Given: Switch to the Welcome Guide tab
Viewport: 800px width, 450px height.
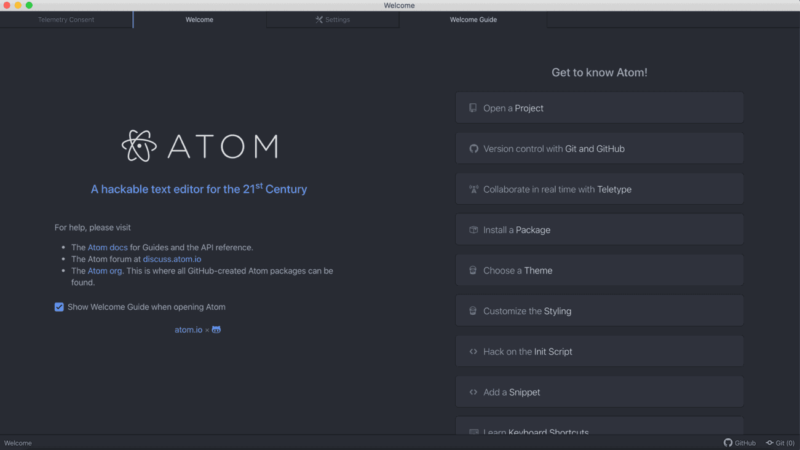Looking at the screenshot, I should pyautogui.click(x=473, y=20).
